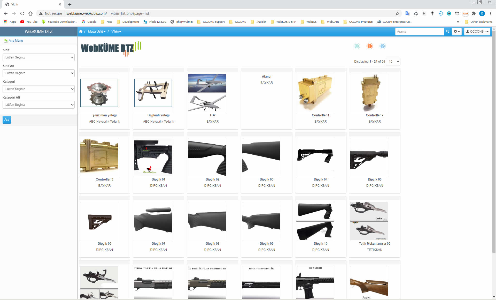Viewport: 496px width, 300px height.
Task: Bookmark this page with the star icon
Action: [x=397, y=13]
